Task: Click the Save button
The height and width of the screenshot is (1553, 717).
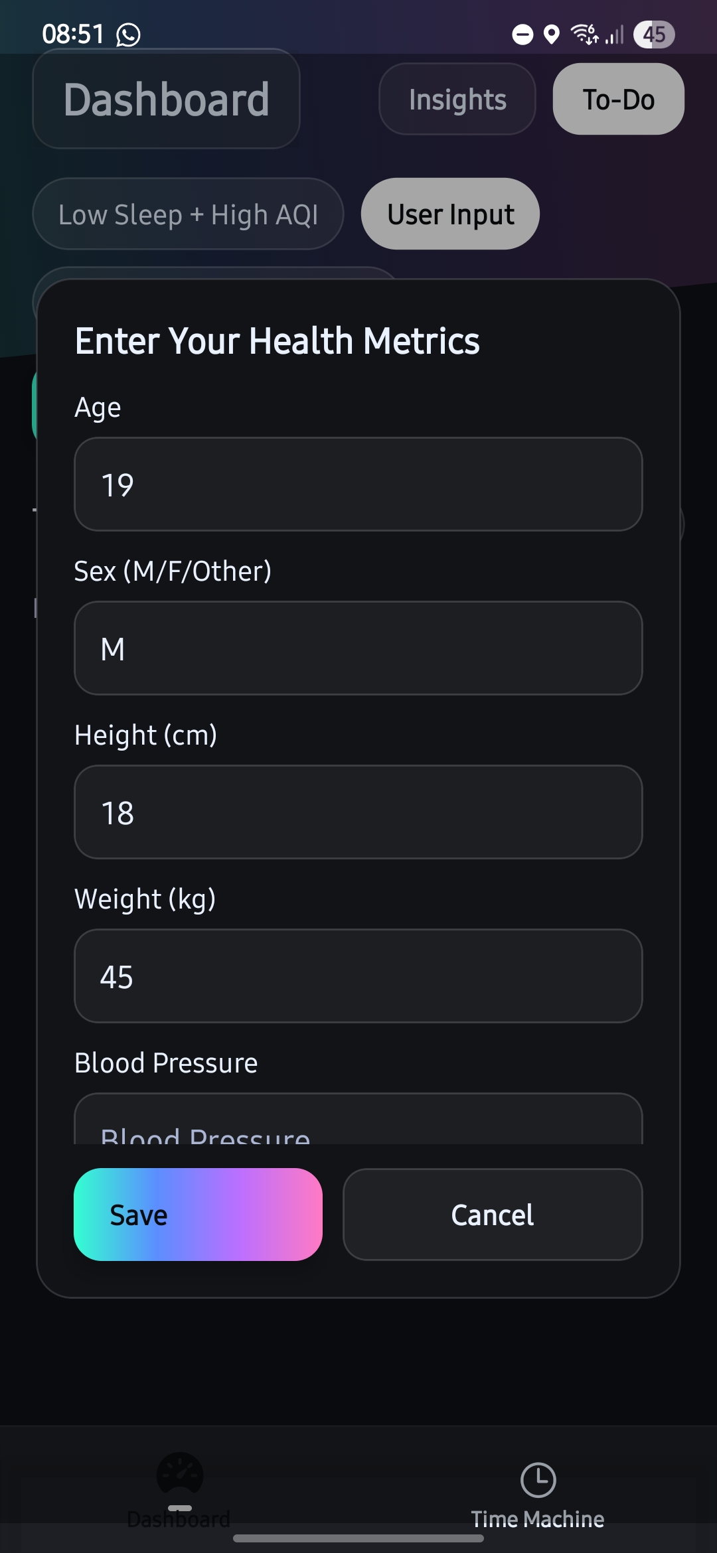Action: [198, 1215]
